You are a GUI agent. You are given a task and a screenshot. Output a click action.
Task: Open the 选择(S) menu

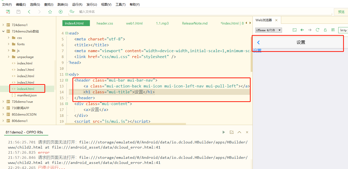pos(35,5)
